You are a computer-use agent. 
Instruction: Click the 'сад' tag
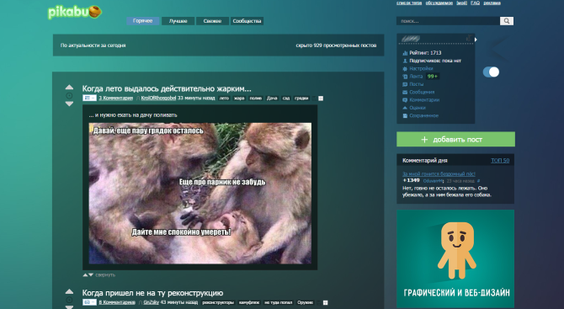point(286,99)
